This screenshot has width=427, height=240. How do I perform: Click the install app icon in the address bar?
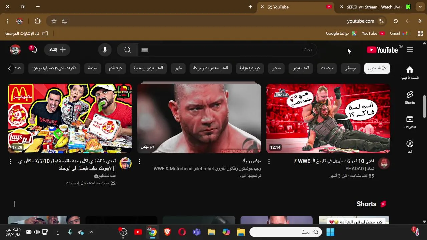tap(65, 21)
